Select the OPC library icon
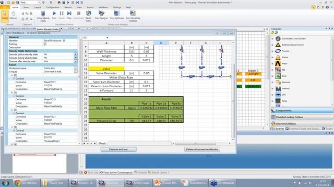 pyautogui.click(x=278, y=95)
